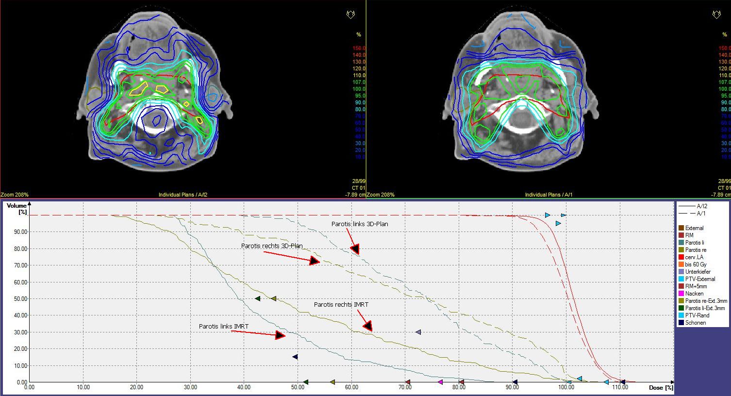731x396 pixels.
Task: Click the Parotis links IMRT annotation label
Action: click(224, 327)
